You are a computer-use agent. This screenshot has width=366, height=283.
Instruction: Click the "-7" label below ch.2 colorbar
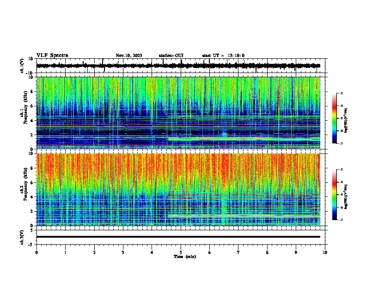[341, 220]
